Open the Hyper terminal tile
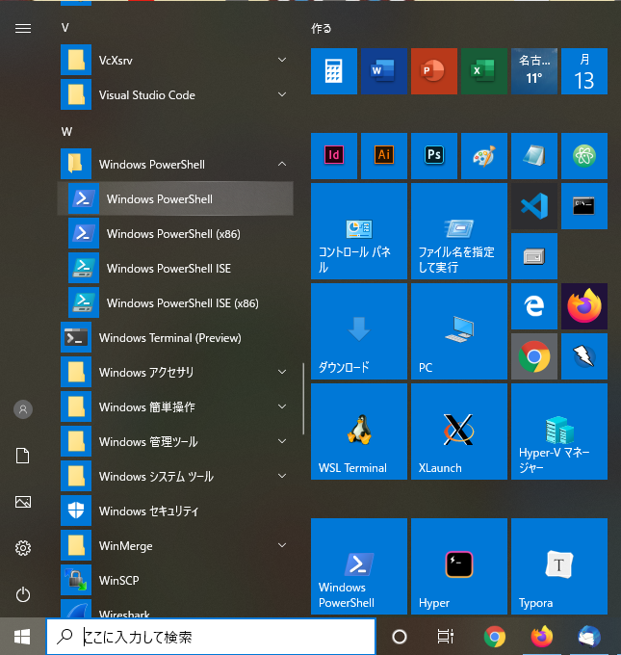 [x=459, y=566]
